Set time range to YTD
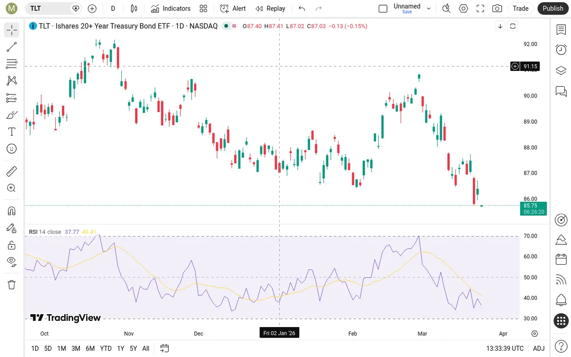571x357 pixels. coord(106,348)
